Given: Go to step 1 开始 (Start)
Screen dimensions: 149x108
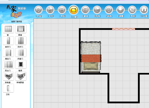Looking at the screenshot, I should (38, 10).
